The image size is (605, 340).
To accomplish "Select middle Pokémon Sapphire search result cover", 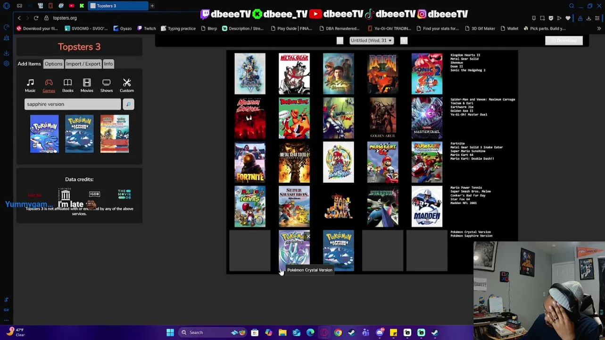I will (79, 134).
